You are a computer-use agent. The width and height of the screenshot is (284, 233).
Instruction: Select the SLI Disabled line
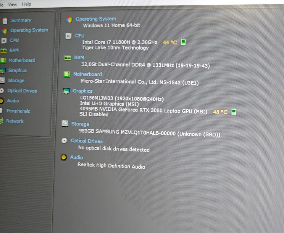tap(94, 114)
